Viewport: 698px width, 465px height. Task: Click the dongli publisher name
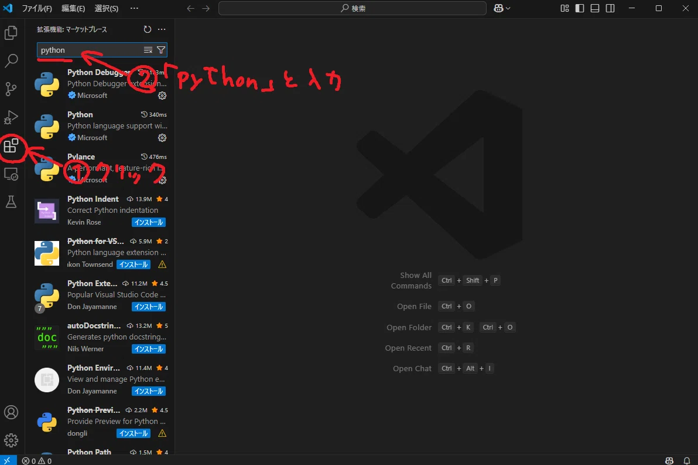point(77,433)
